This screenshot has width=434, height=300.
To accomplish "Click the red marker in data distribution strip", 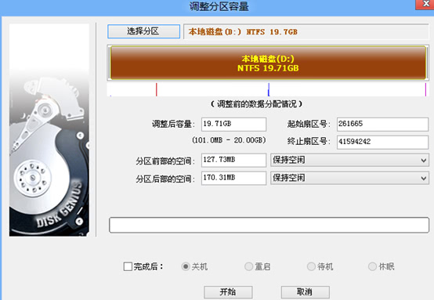I will [x=157, y=89].
